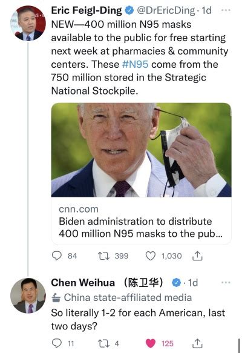Open Chen Weihua's profile picture
The height and width of the screenshot is (353, 242).
click(28, 295)
